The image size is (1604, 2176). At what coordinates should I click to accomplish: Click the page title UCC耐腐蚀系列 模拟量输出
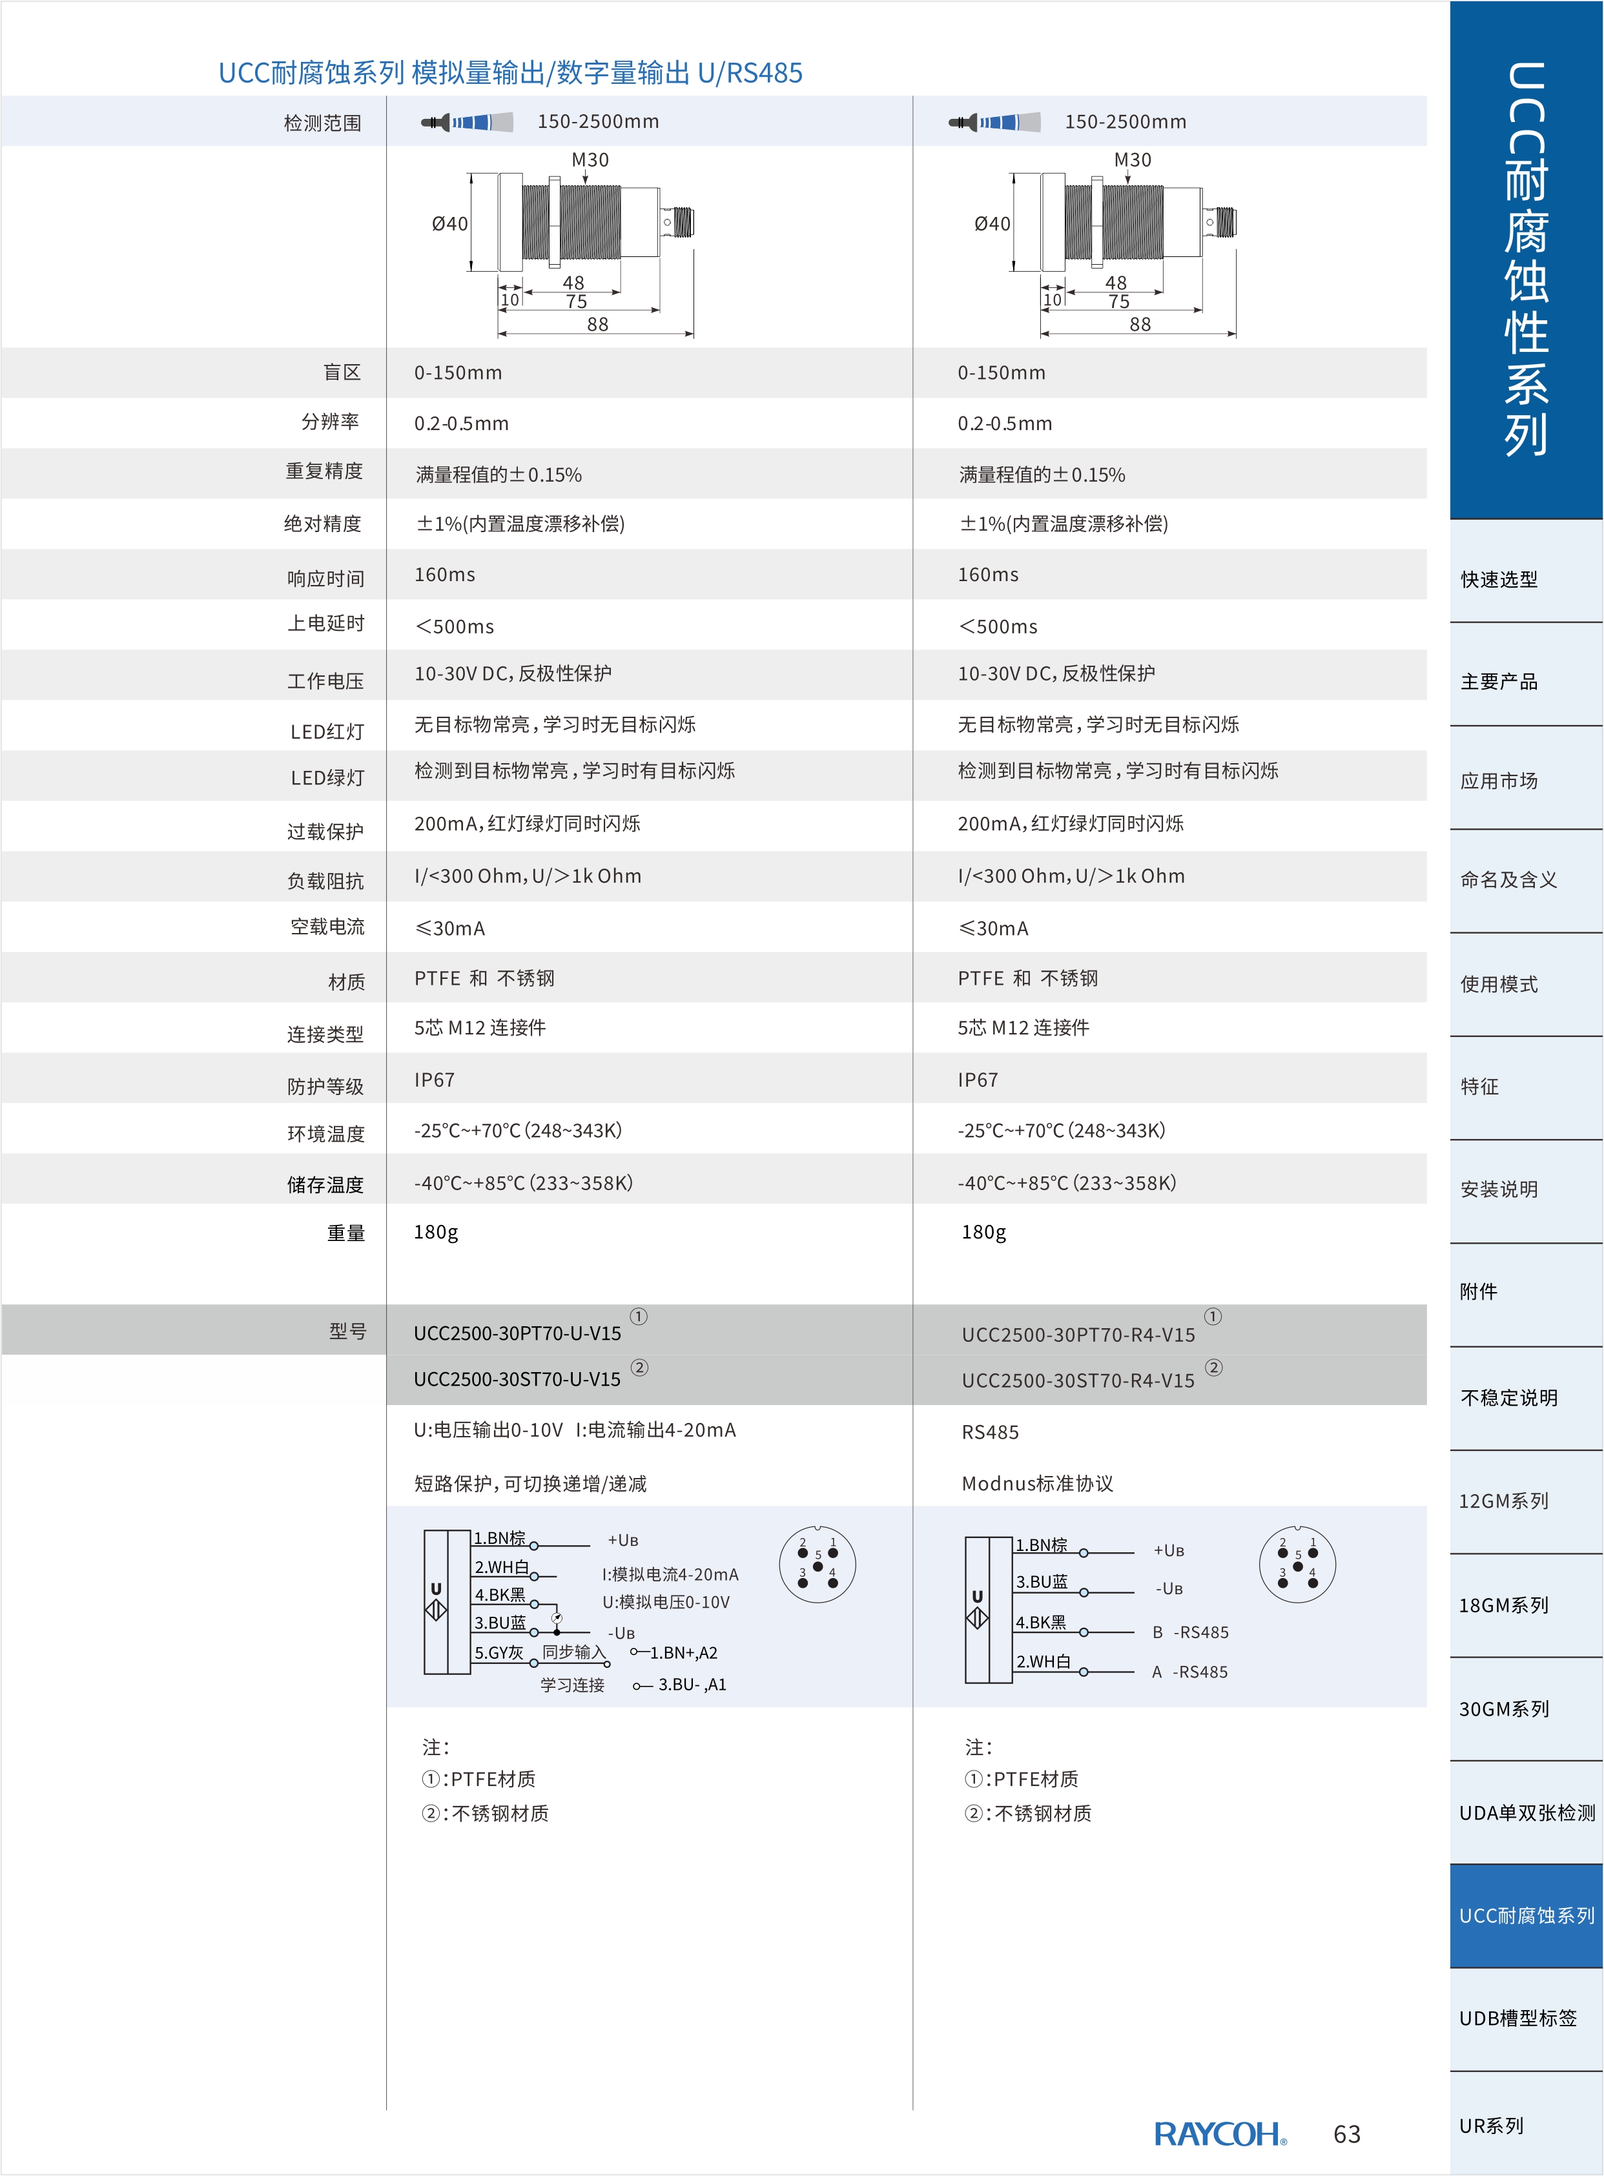(511, 73)
